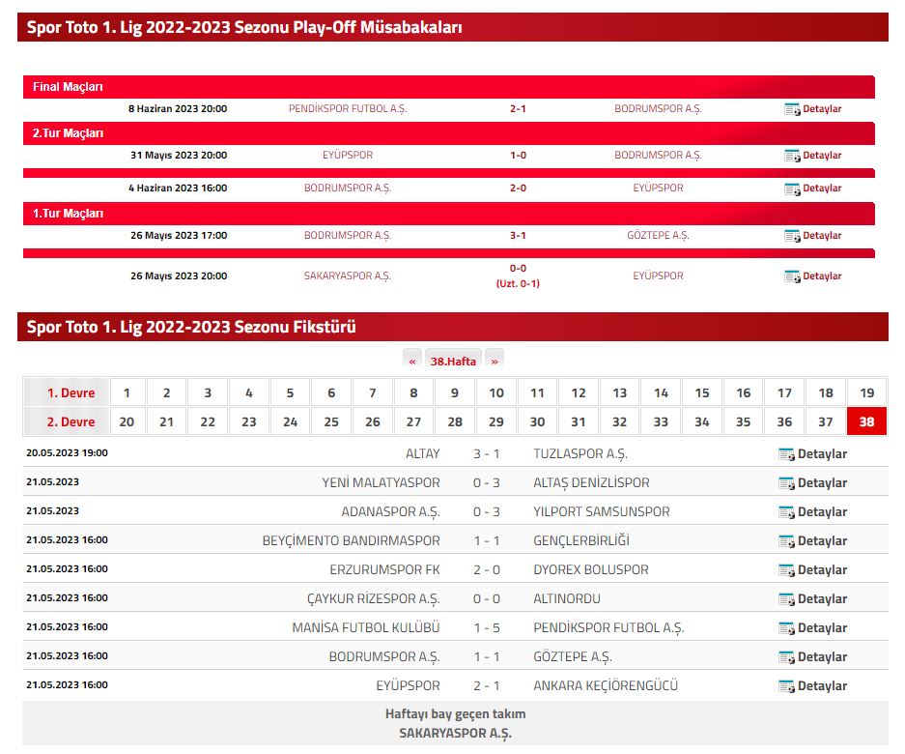Click ALTAY team name in fixture
This screenshot has height=754, width=905.
click(x=422, y=454)
